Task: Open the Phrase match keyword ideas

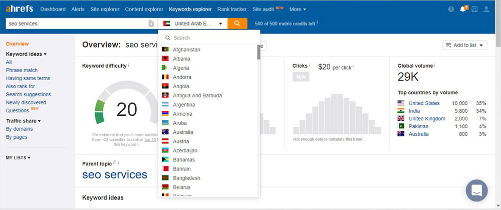Action: coord(22,70)
